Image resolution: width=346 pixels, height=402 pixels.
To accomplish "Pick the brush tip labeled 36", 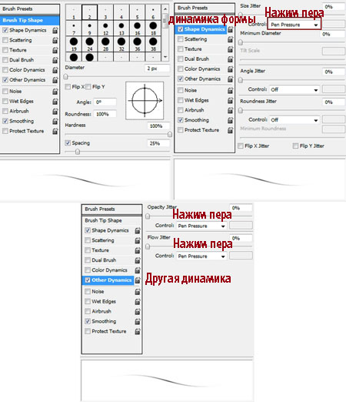I will [137, 44].
